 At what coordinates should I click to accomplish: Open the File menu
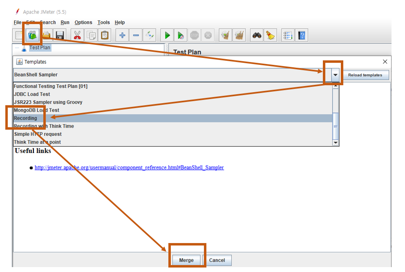tap(18, 22)
